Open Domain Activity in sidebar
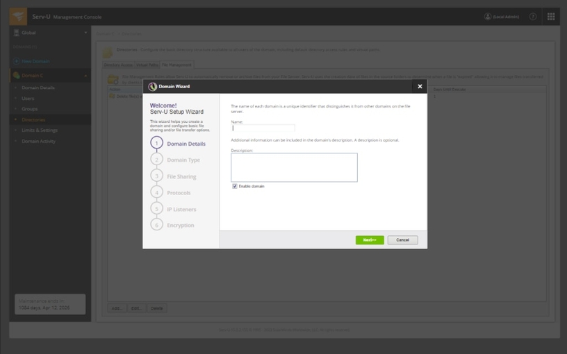567x354 pixels. 38,141
